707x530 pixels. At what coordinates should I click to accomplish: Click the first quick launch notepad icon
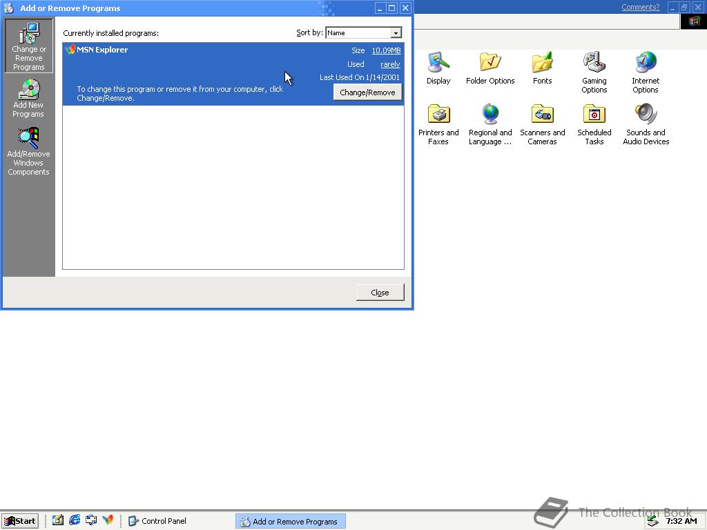click(58, 520)
